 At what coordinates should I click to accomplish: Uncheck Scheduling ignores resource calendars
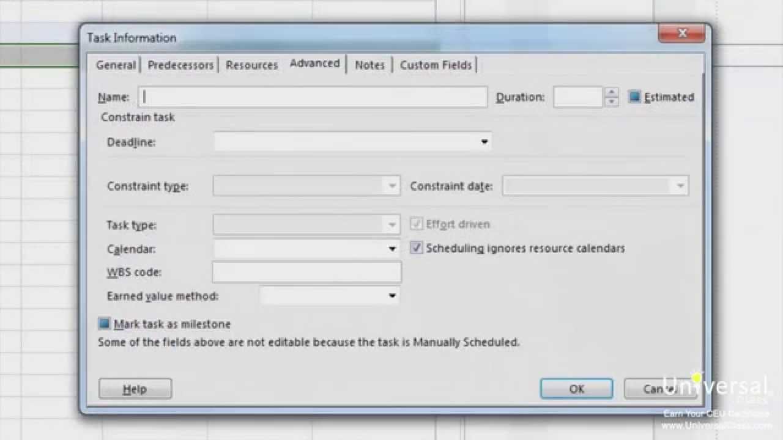tap(416, 248)
